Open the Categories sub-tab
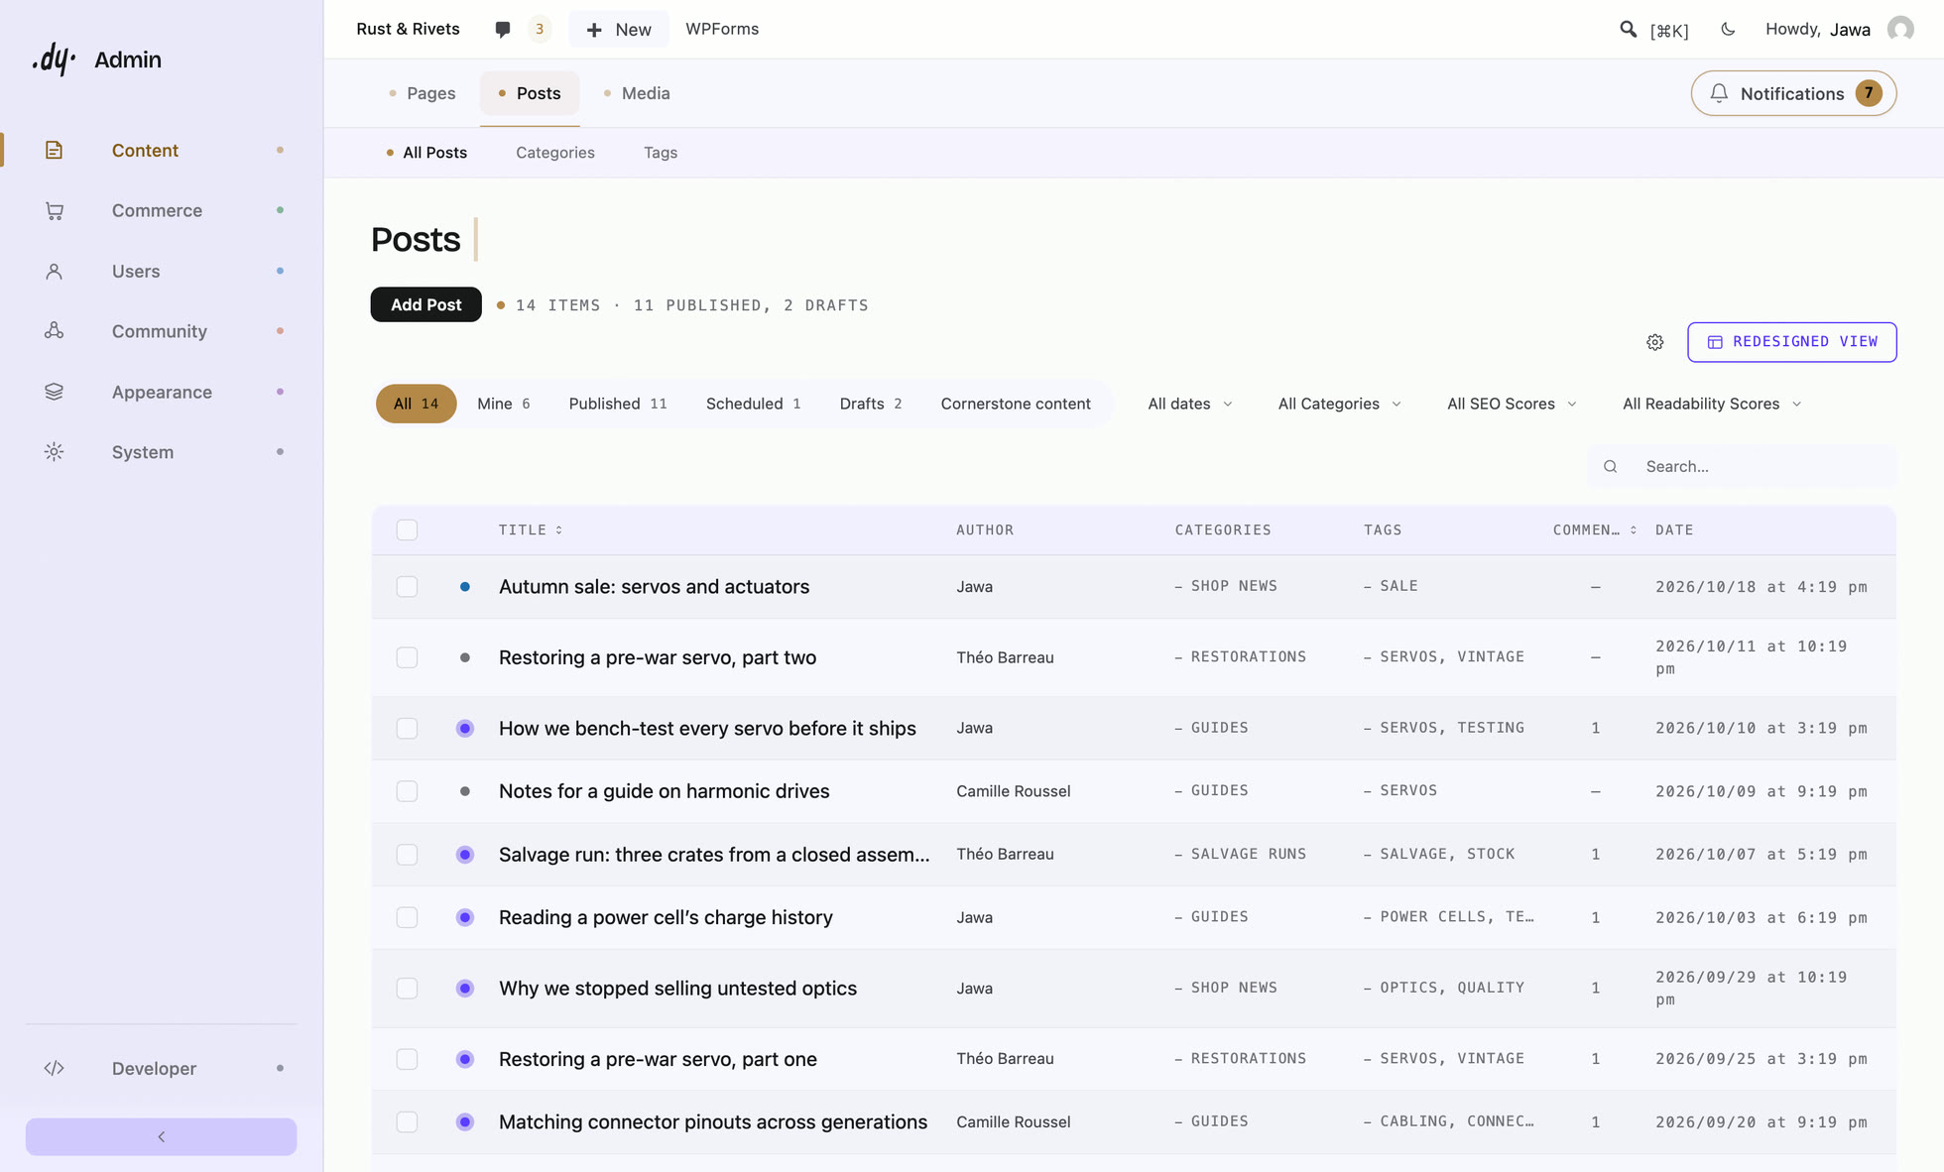Image resolution: width=1944 pixels, height=1172 pixels. pos(554,153)
